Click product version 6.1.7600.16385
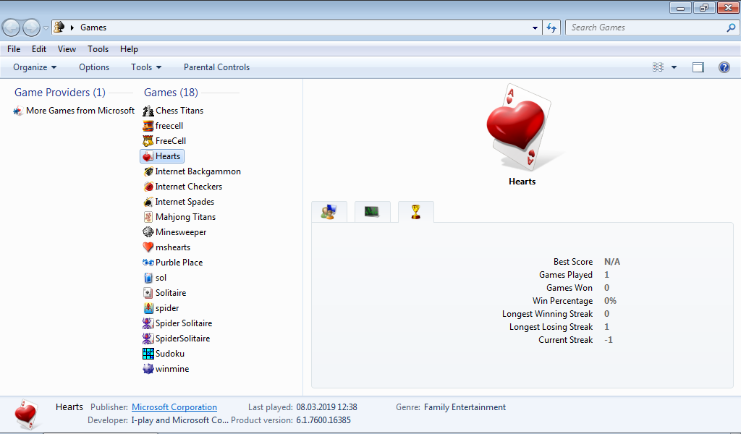This screenshot has height=434, width=741. click(323, 420)
